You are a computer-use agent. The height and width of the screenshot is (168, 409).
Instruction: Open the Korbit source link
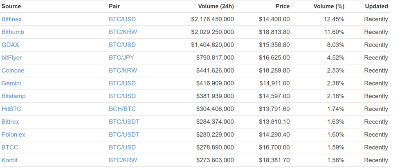coord(10,160)
